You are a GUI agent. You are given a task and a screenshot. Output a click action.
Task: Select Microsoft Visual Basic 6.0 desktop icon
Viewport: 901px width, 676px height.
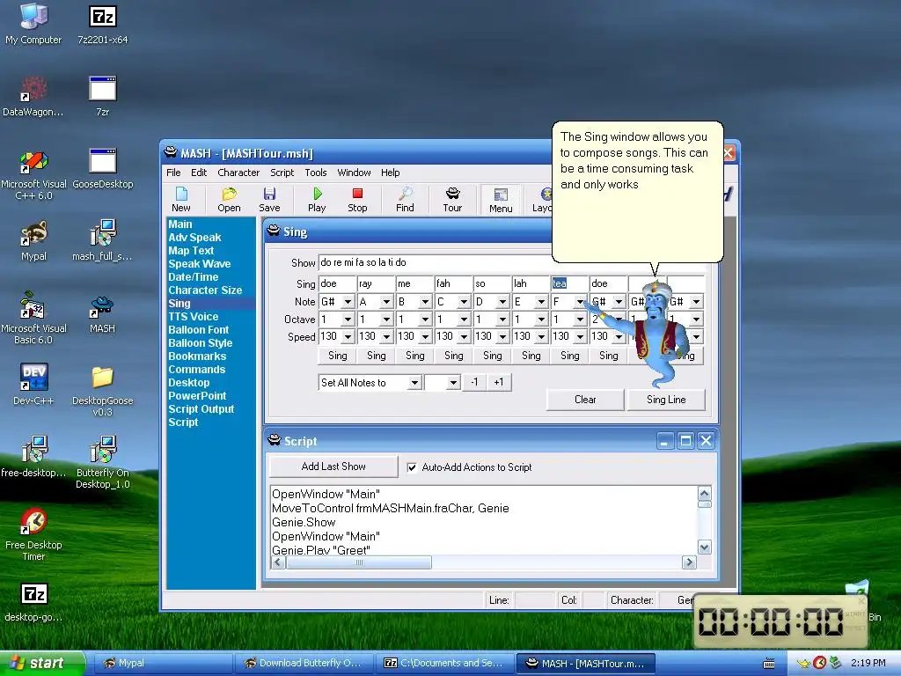[x=33, y=319]
